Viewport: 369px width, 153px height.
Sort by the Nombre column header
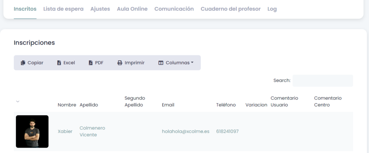67,105
